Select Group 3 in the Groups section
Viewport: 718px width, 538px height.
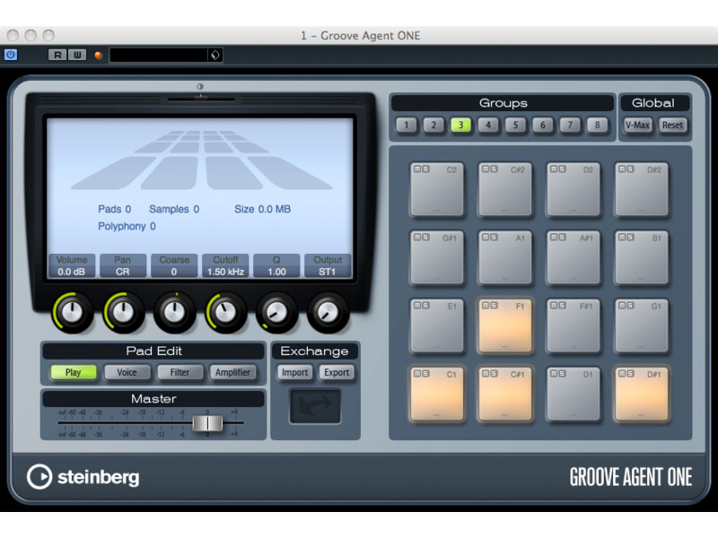click(x=460, y=126)
